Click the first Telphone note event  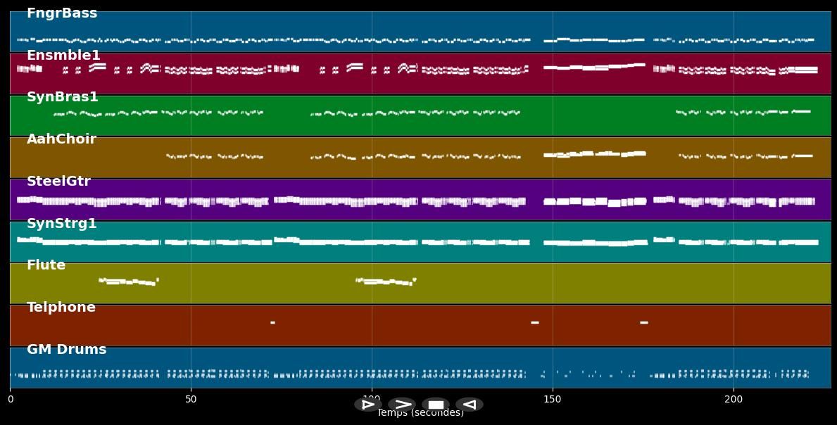click(x=272, y=322)
